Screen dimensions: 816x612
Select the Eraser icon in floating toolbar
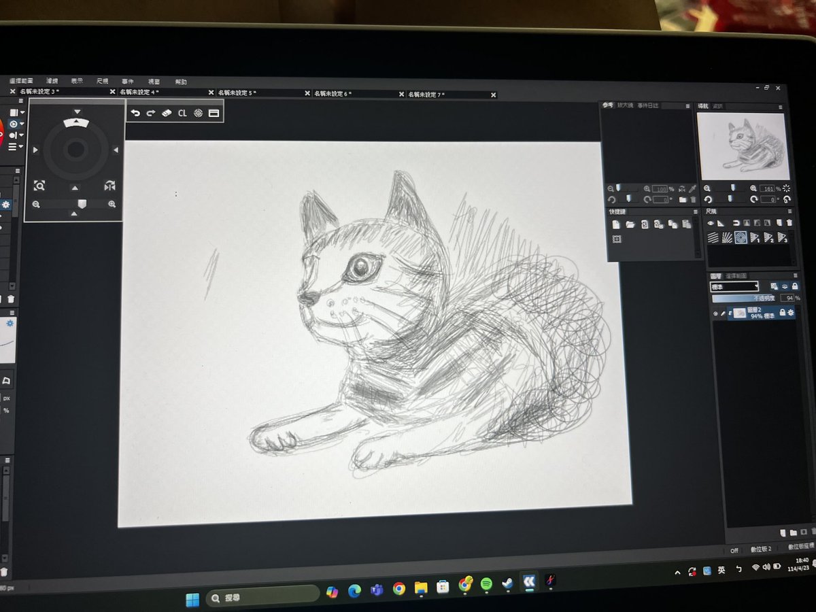click(x=167, y=113)
